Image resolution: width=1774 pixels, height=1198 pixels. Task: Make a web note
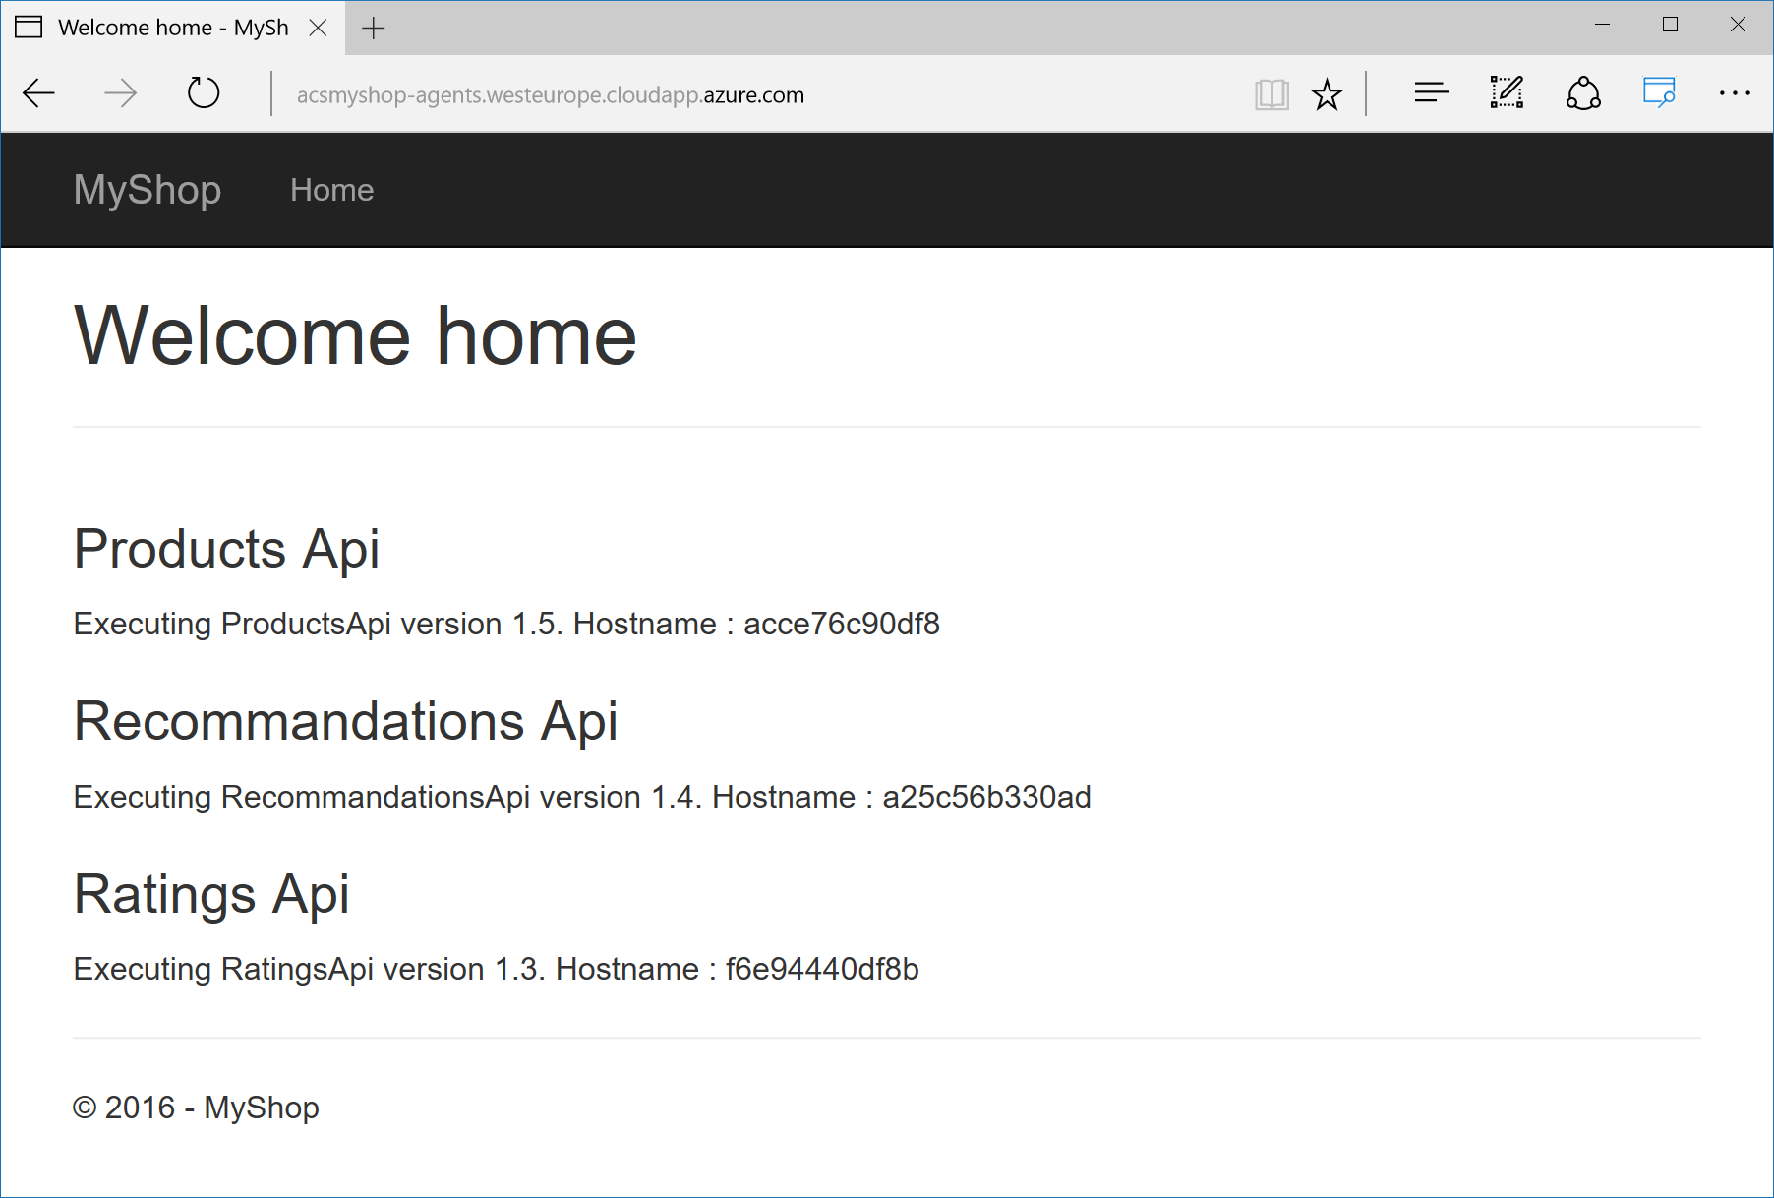pos(1507,93)
